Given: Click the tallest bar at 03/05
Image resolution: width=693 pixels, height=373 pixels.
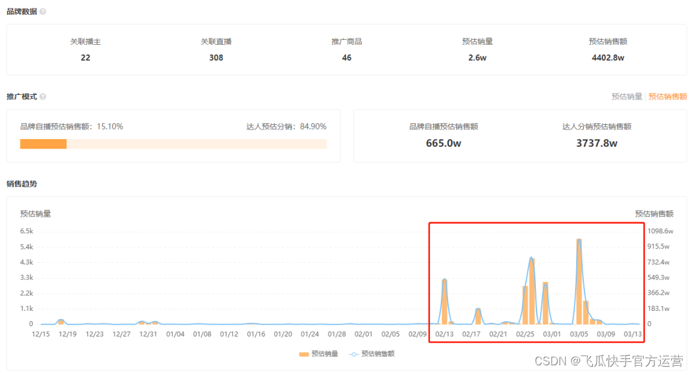Looking at the screenshot, I should point(579,281).
